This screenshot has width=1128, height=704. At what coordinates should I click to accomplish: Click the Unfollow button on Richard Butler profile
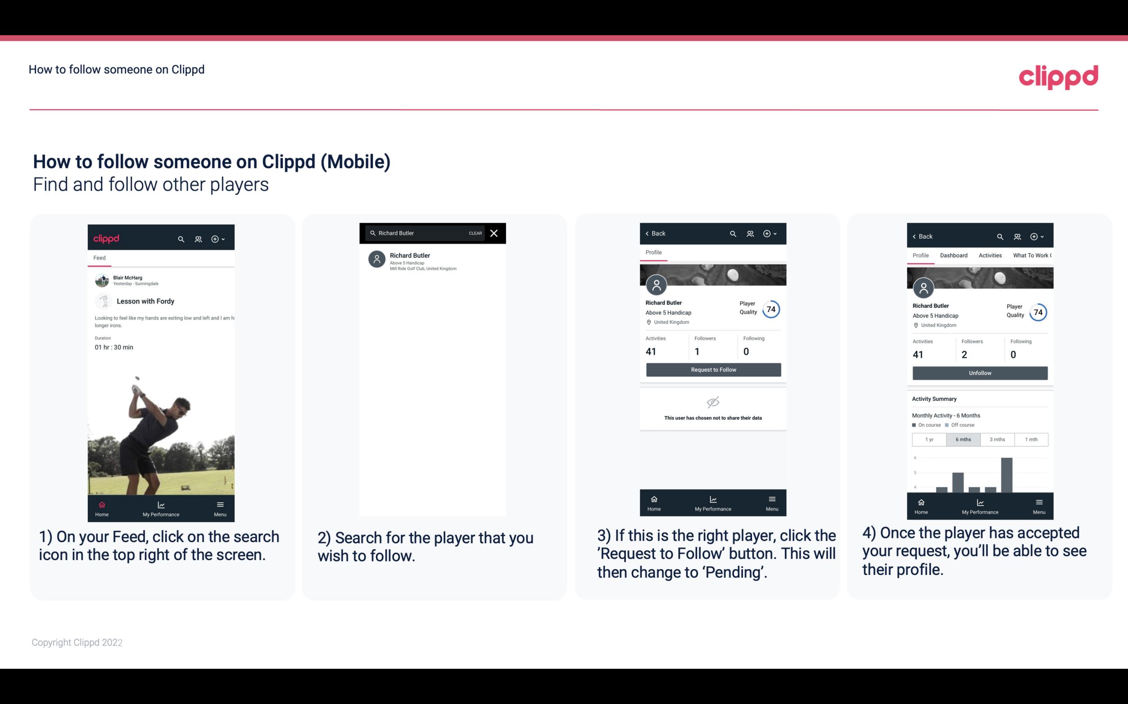pyautogui.click(x=979, y=372)
